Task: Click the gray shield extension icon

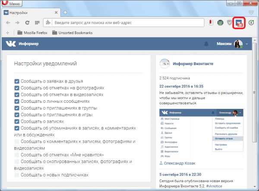Action: pyautogui.click(x=230, y=23)
